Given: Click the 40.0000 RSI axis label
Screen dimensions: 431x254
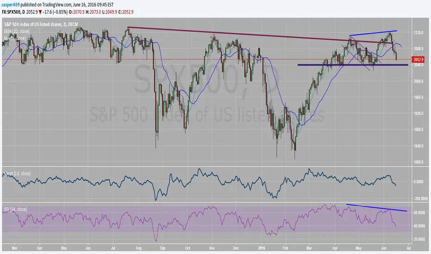Looking at the screenshot, I should (419, 226).
